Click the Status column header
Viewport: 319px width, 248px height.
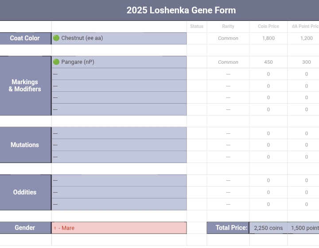[x=197, y=27]
